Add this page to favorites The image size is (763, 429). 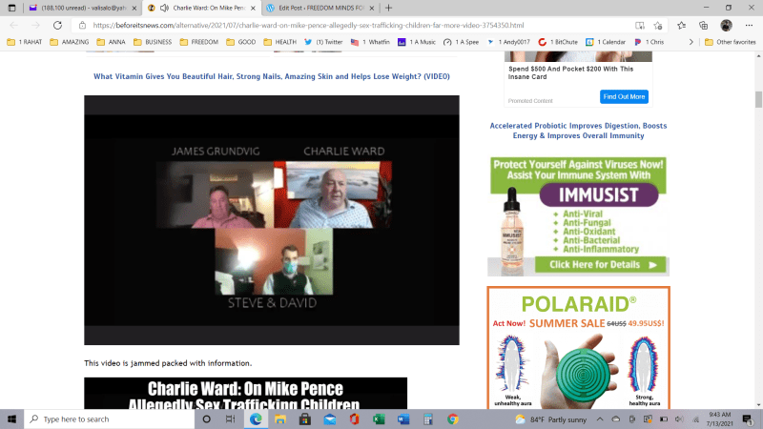click(x=656, y=26)
